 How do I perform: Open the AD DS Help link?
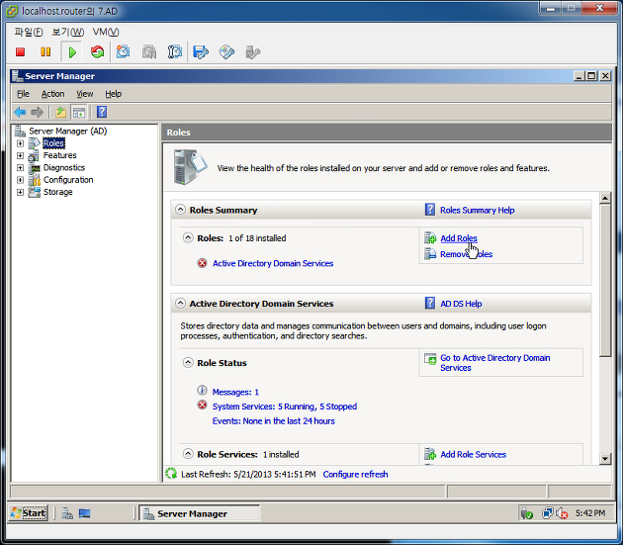click(461, 304)
